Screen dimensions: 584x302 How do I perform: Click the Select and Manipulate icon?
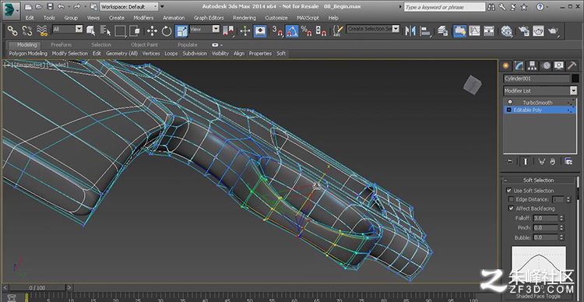tap(245, 31)
